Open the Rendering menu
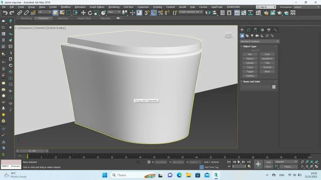Viewport: 321px width, 180px height. (114, 7)
